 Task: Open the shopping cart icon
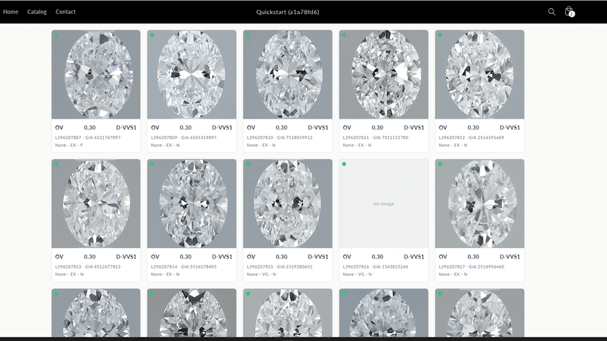point(570,12)
